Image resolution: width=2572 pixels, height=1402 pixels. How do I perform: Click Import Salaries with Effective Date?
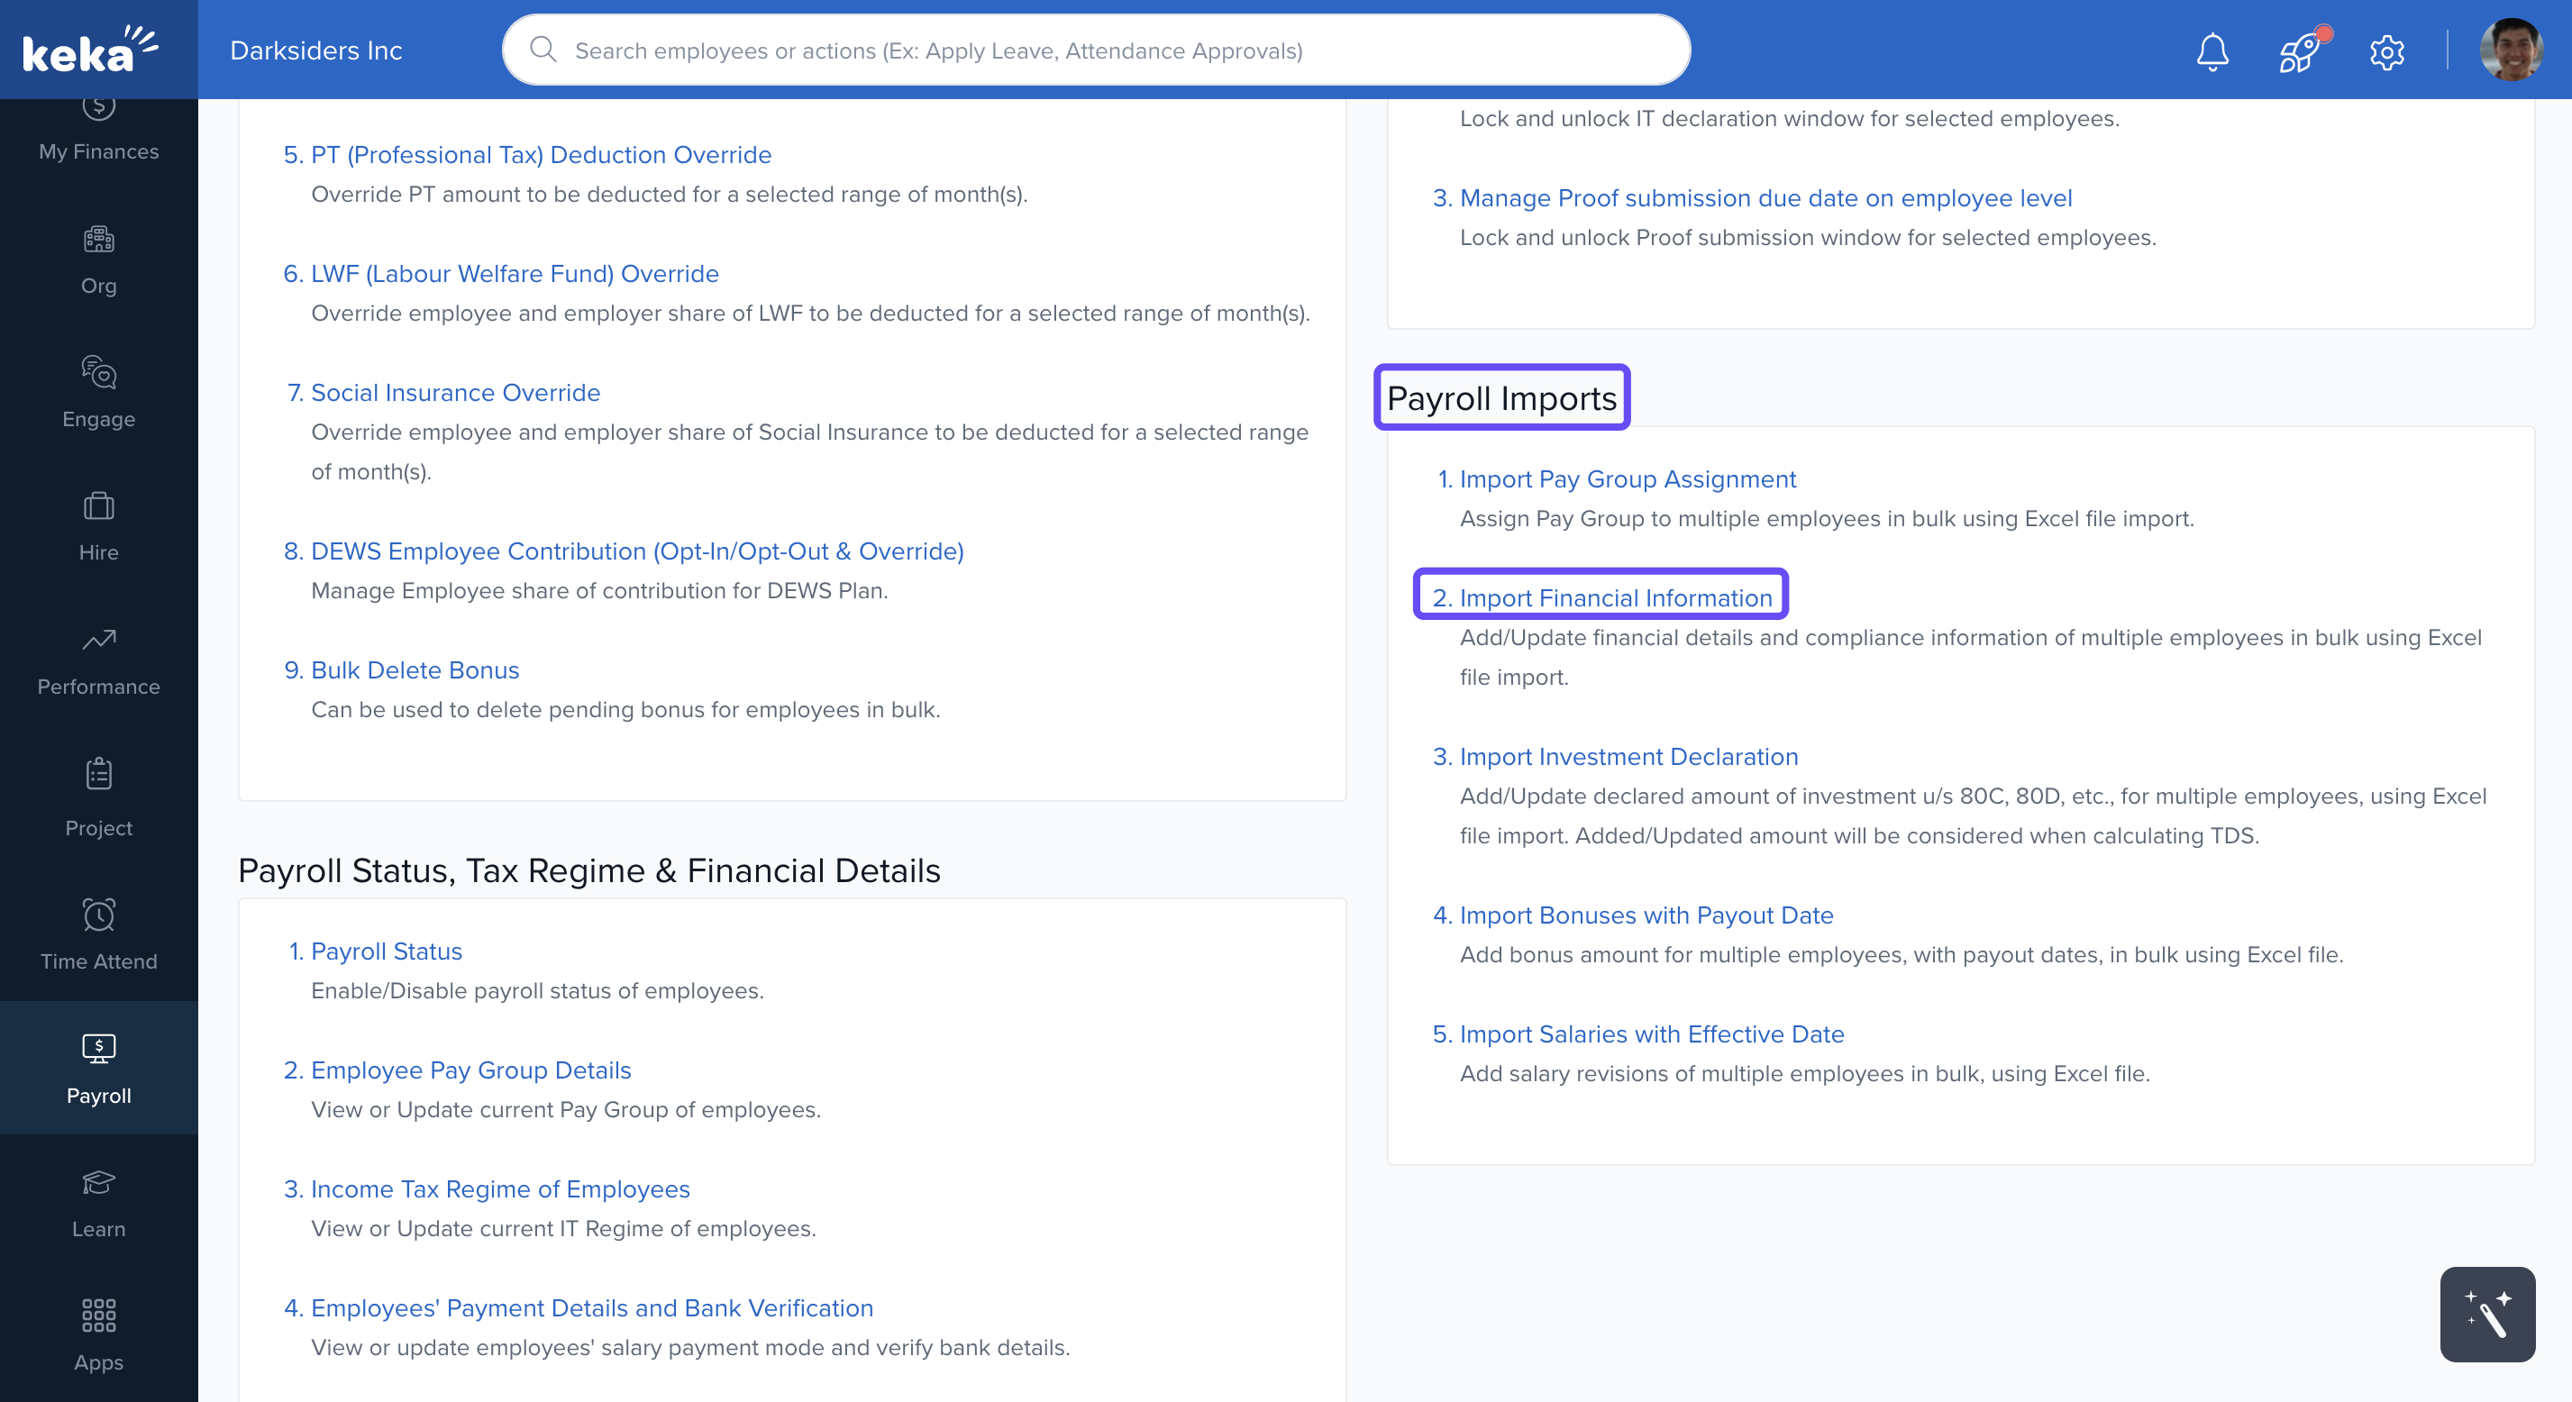(x=1650, y=1033)
